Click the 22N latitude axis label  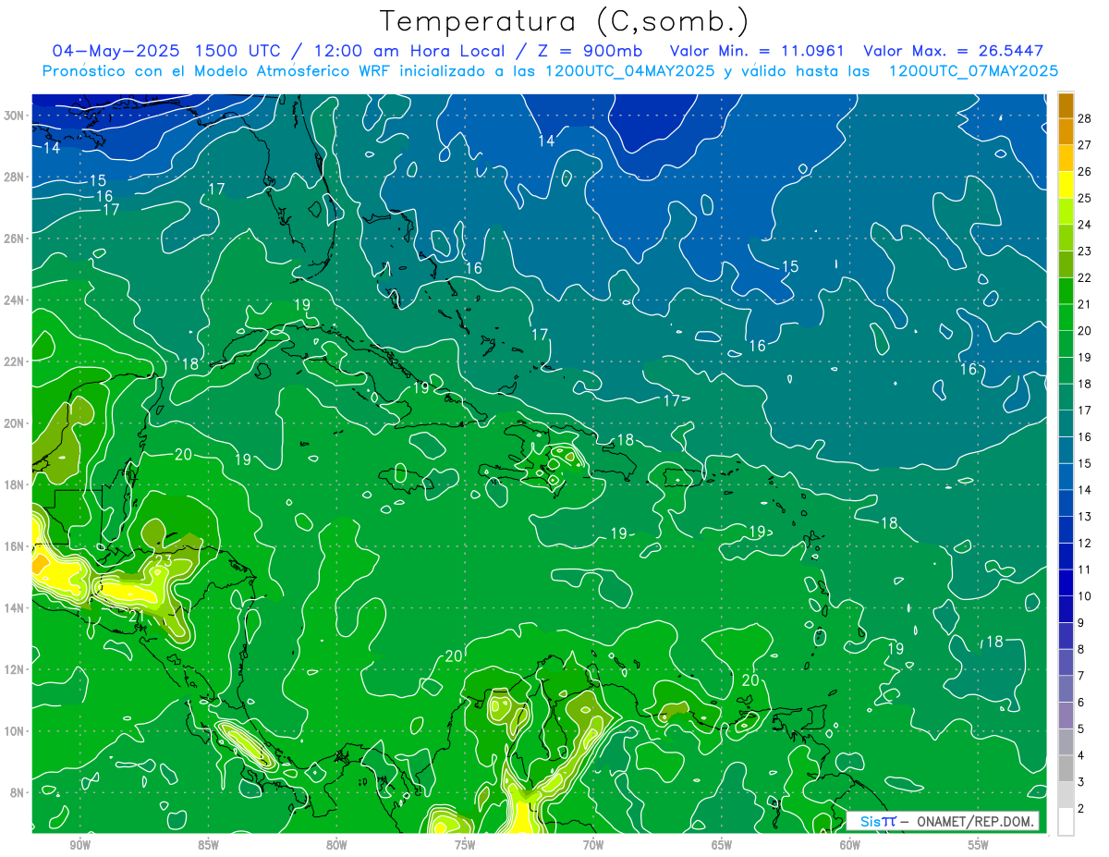click(x=15, y=361)
